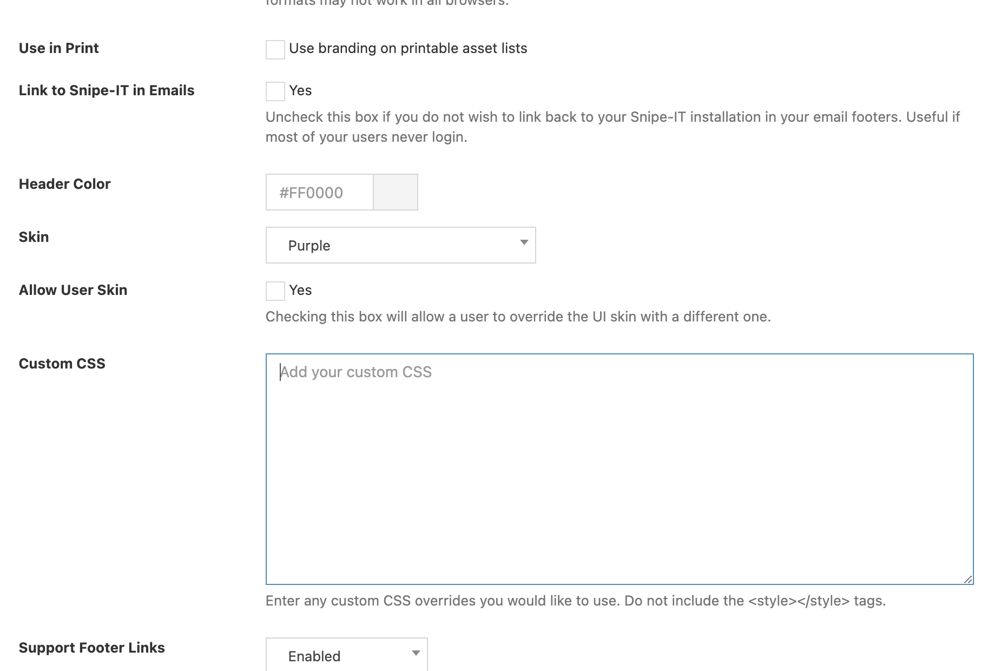This screenshot has width=1001, height=671.
Task: Click the Custom CSS label
Action: 62,364
